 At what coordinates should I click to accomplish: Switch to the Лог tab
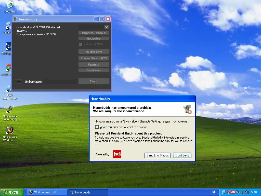19,82
